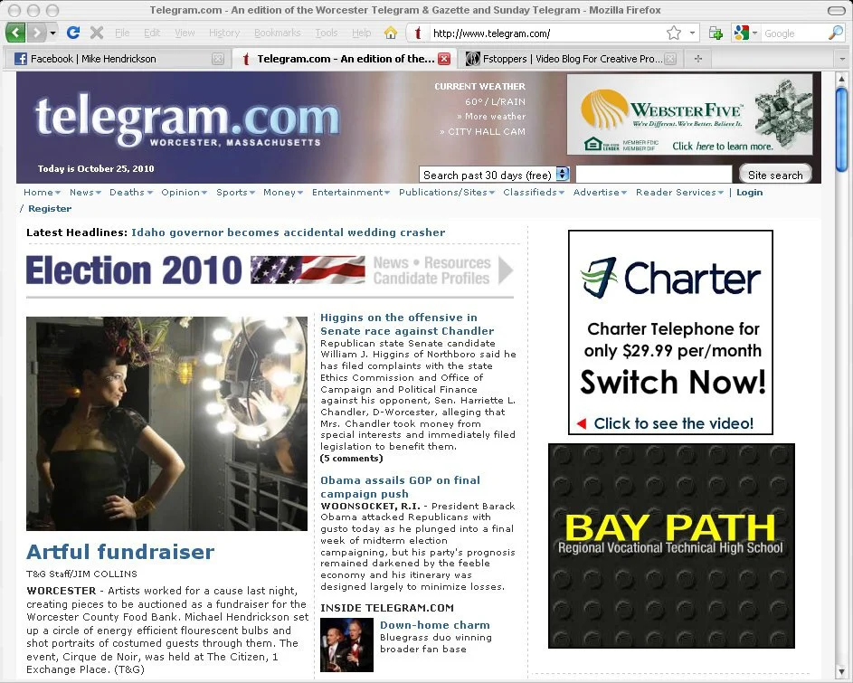Open the (5 comments) link

tap(352, 459)
